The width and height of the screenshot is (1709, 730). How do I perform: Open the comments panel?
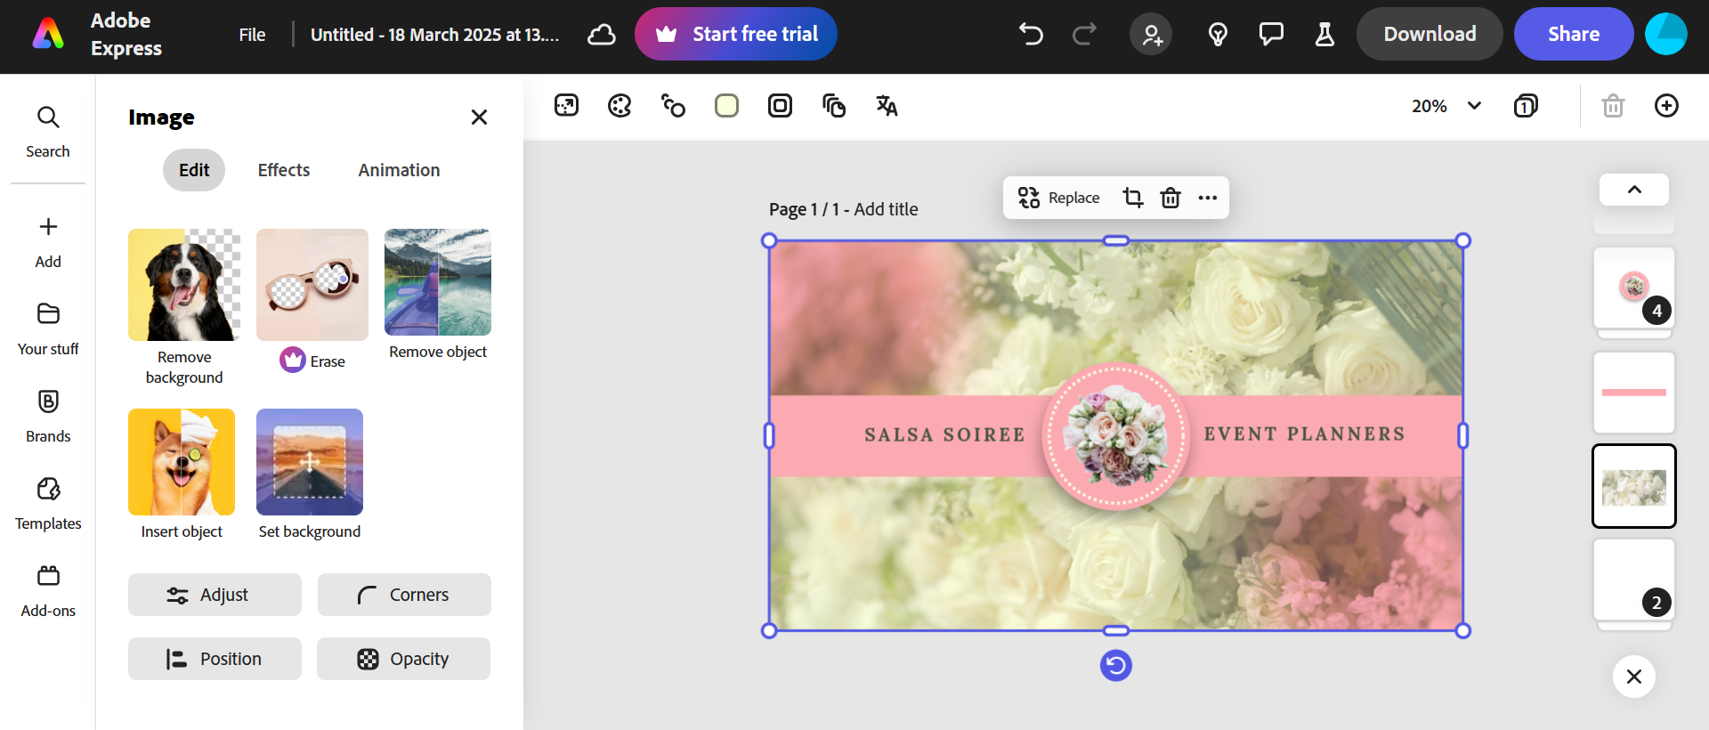tap(1271, 35)
